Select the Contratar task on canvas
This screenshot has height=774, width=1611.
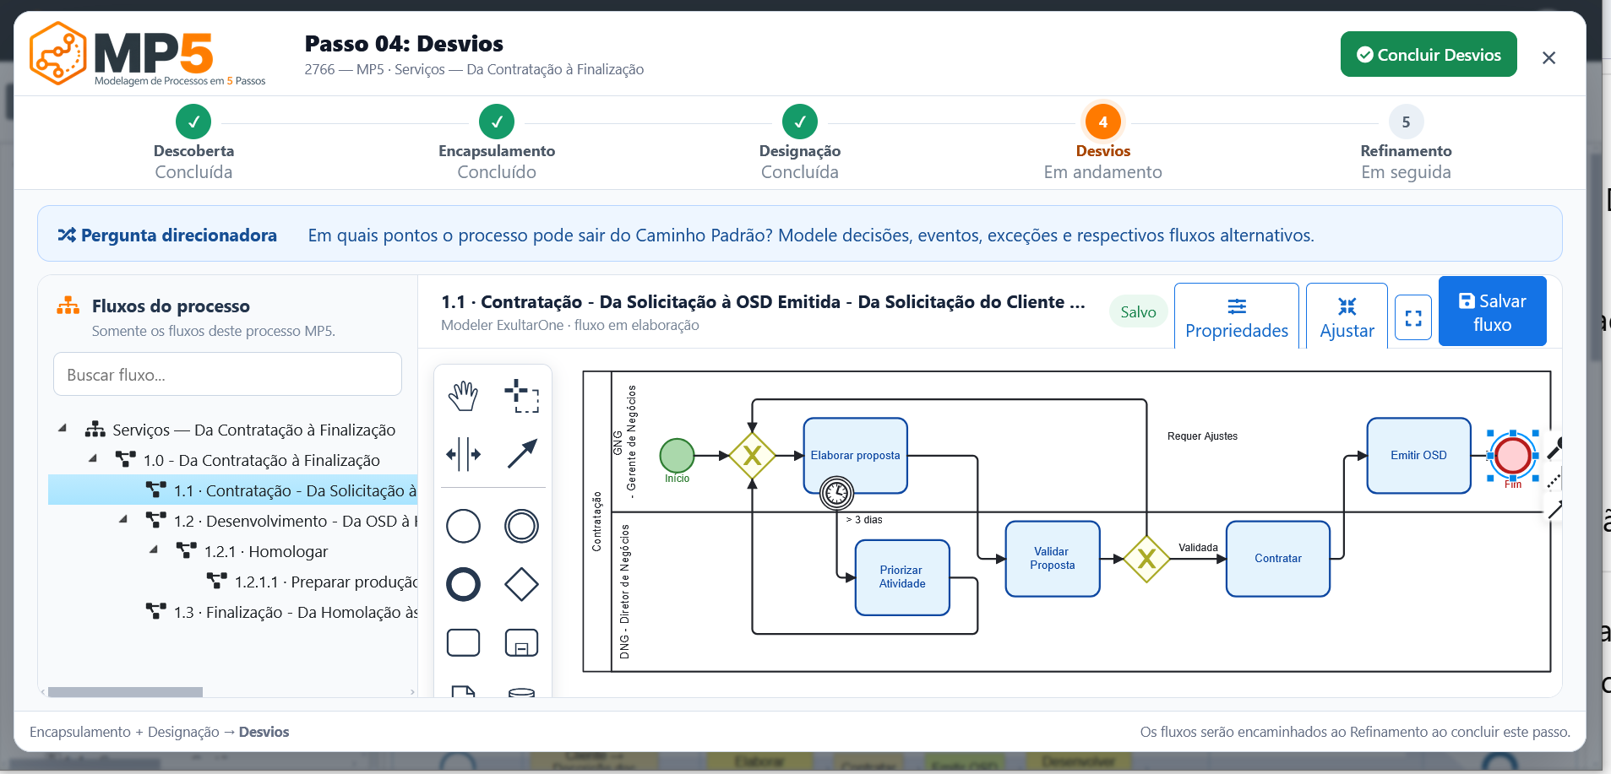click(1277, 559)
